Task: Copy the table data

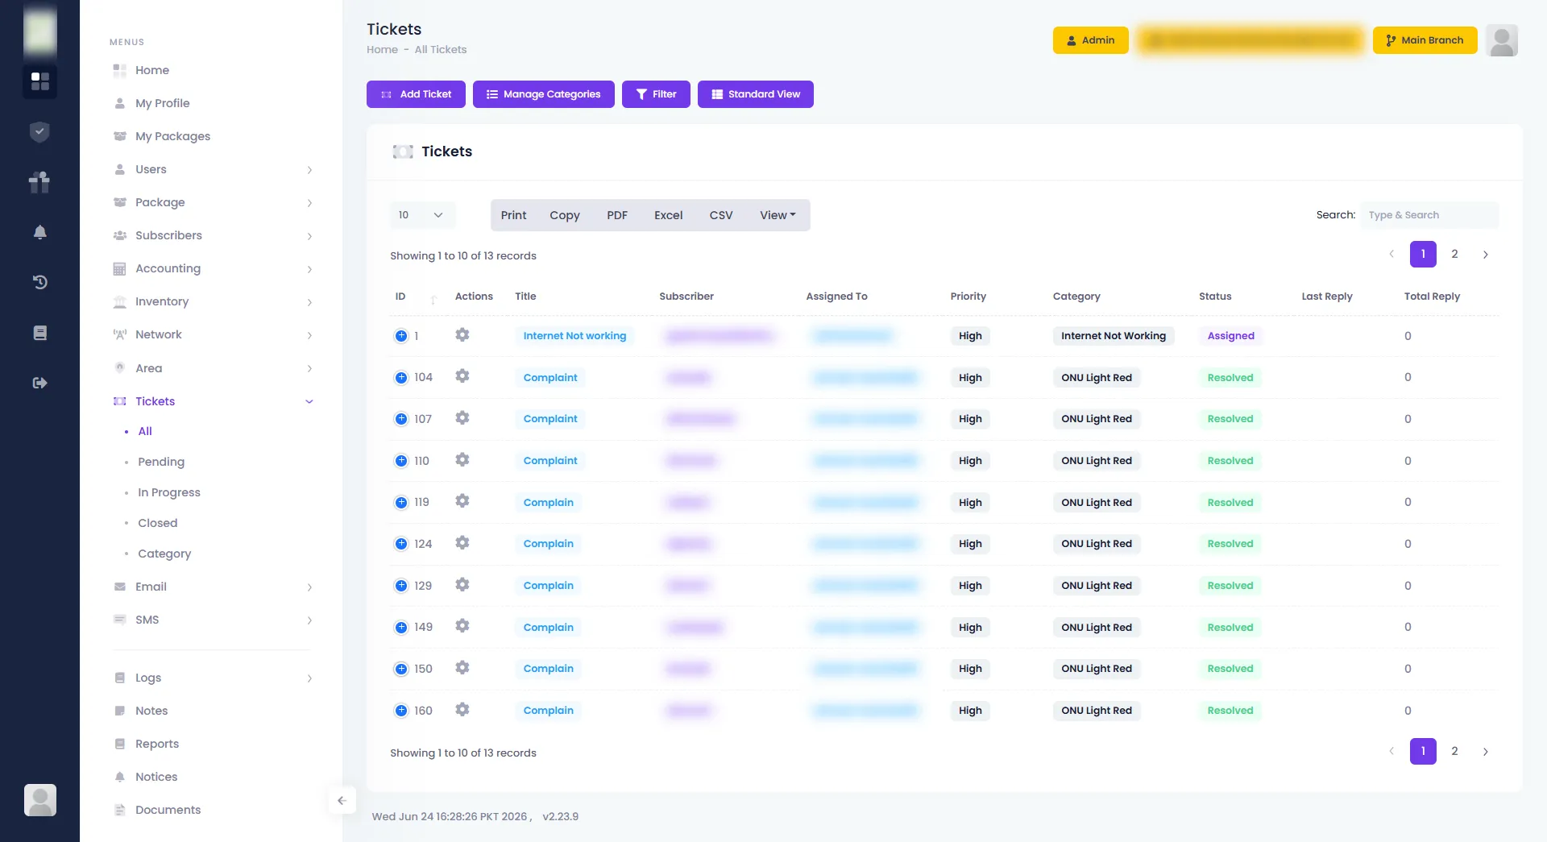Action: point(565,215)
